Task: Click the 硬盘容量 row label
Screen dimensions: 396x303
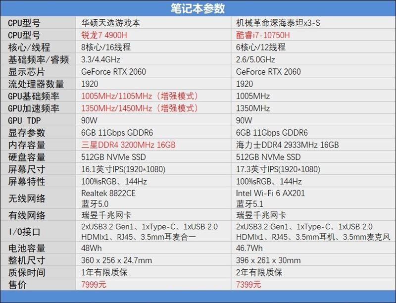Action: coord(27,157)
